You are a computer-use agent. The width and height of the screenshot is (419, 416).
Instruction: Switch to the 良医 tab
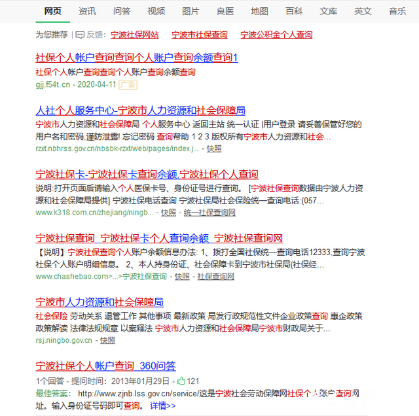(x=225, y=11)
